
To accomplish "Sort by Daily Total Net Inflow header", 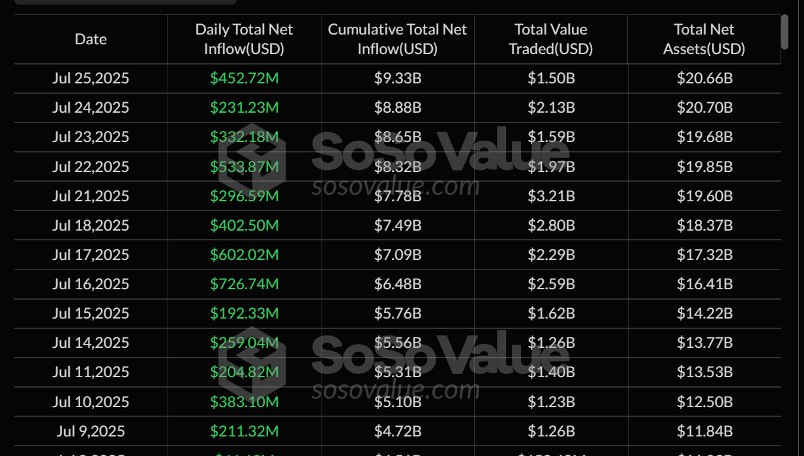I will pyautogui.click(x=244, y=39).
